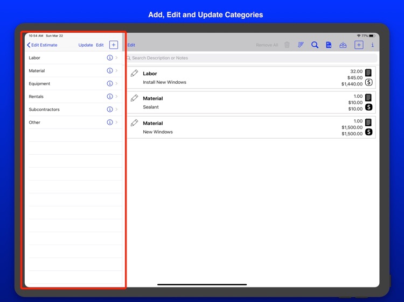The width and height of the screenshot is (404, 302).
Task: Open notes icon for New Windows item
Action: coord(368,122)
